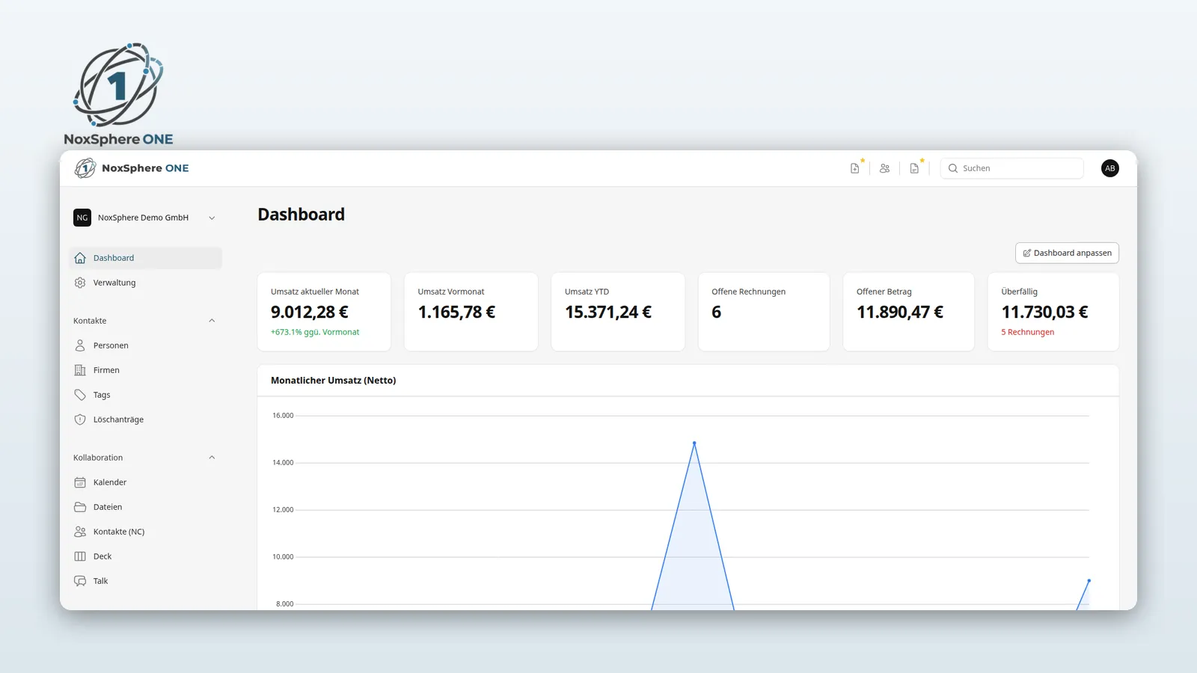Click the Deck columns icon

[x=80, y=556]
